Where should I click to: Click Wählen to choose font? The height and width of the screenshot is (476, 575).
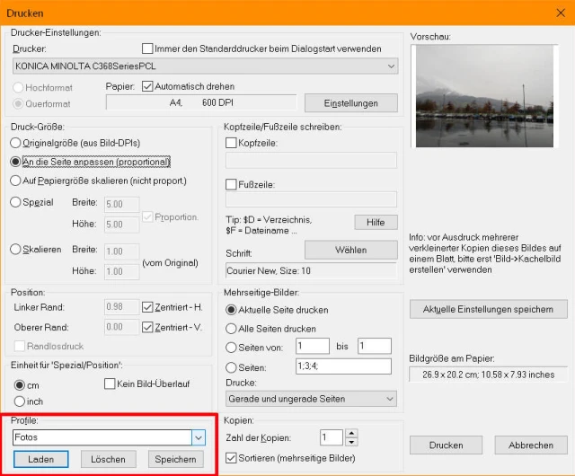pos(350,249)
